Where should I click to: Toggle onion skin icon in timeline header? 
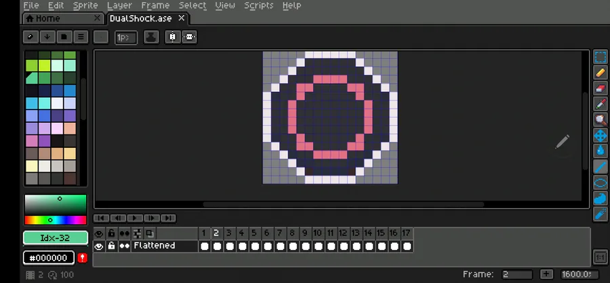150,234
